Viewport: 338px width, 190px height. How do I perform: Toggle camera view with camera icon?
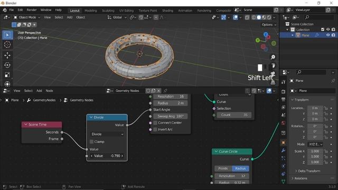[x=273, y=74]
